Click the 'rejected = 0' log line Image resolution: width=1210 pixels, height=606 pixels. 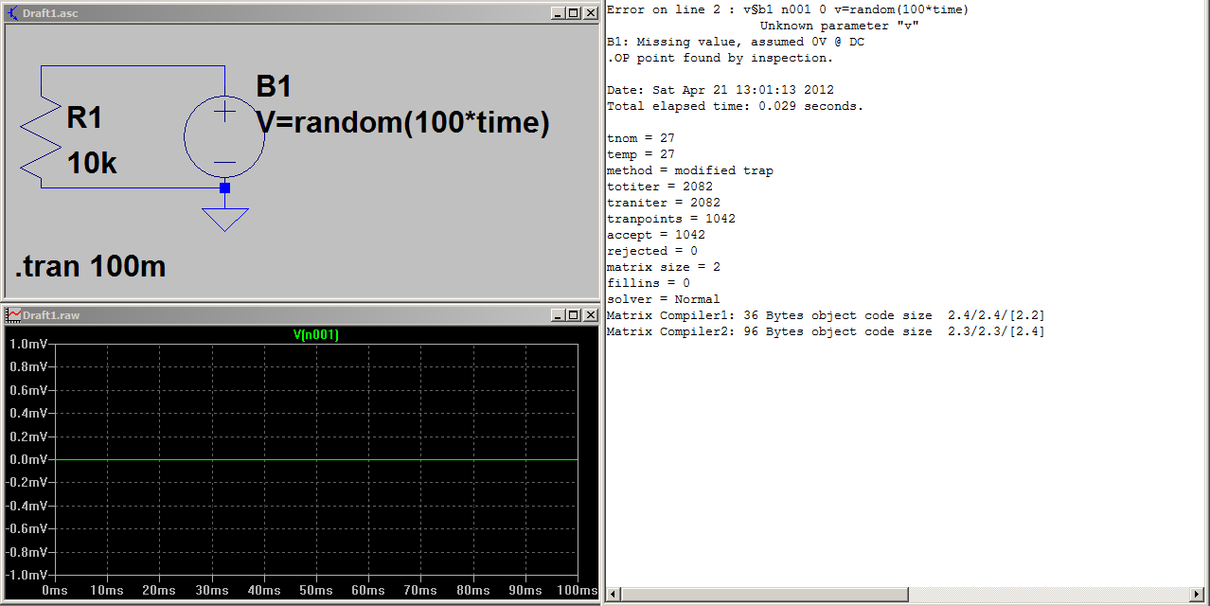(x=652, y=251)
